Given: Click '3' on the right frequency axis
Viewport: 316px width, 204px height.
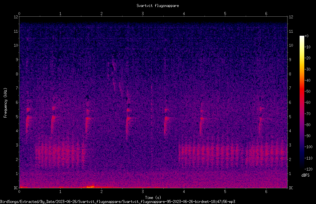Looking at the screenshot, I should [x=290, y=145].
